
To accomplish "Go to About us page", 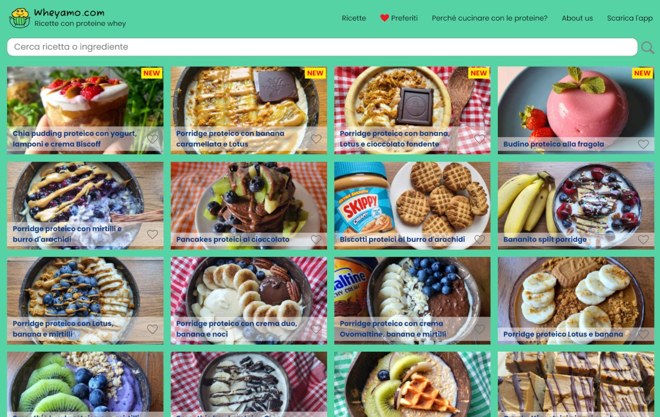I will click(577, 18).
